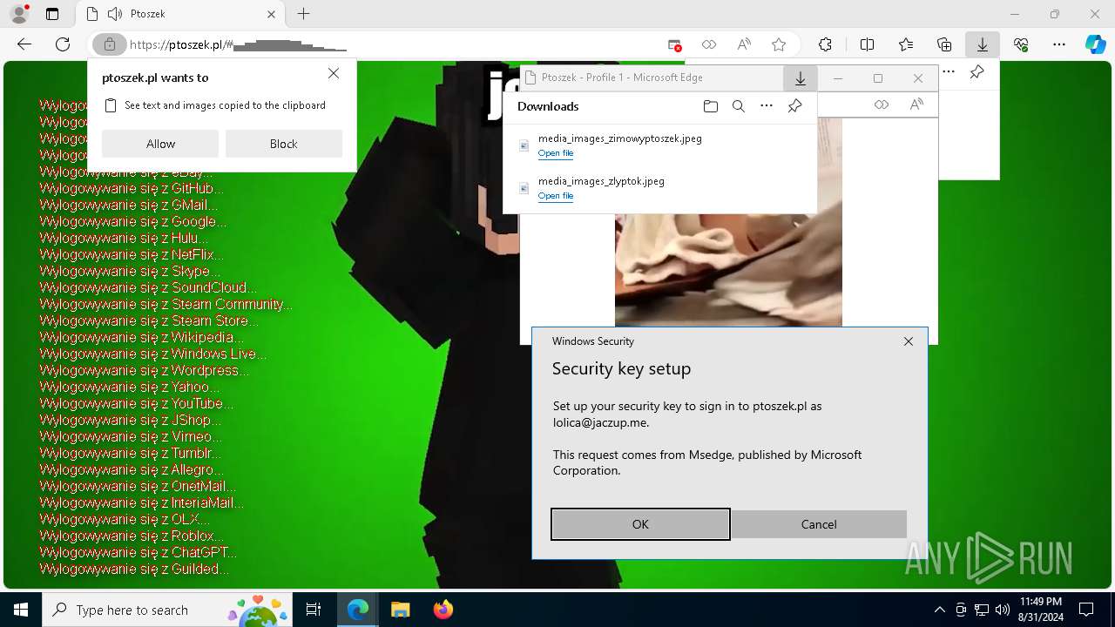The width and height of the screenshot is (1115, 627).
Task: Block clipboard access for ptoszek.pl
Action: coord(283,144)
